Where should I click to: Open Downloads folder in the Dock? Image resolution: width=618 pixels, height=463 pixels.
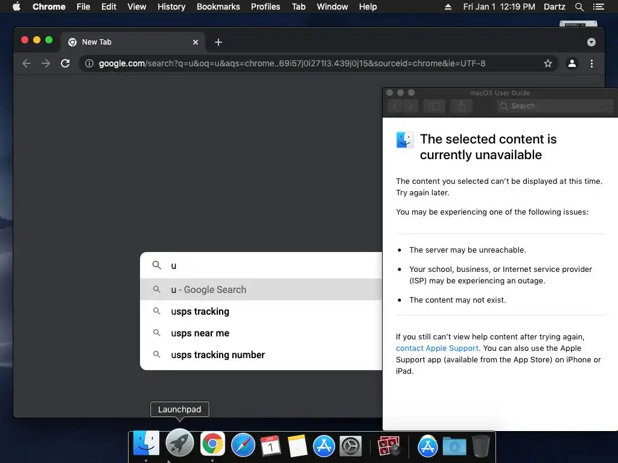[x=454, y=446]
